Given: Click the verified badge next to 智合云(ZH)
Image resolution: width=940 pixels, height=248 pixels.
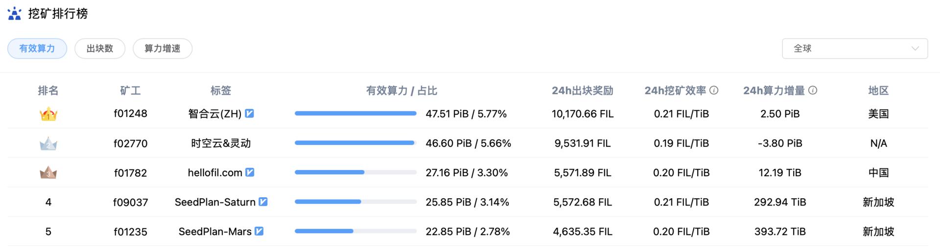Looking at the screenshot, I should click(249, 113).
